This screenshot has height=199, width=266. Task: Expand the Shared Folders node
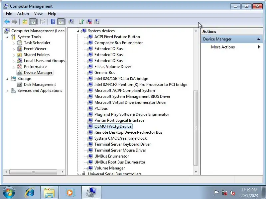(x=14, y=55)
